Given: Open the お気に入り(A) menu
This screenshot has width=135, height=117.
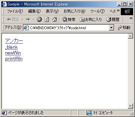Looking at the screenshot, I should [75, 11].
